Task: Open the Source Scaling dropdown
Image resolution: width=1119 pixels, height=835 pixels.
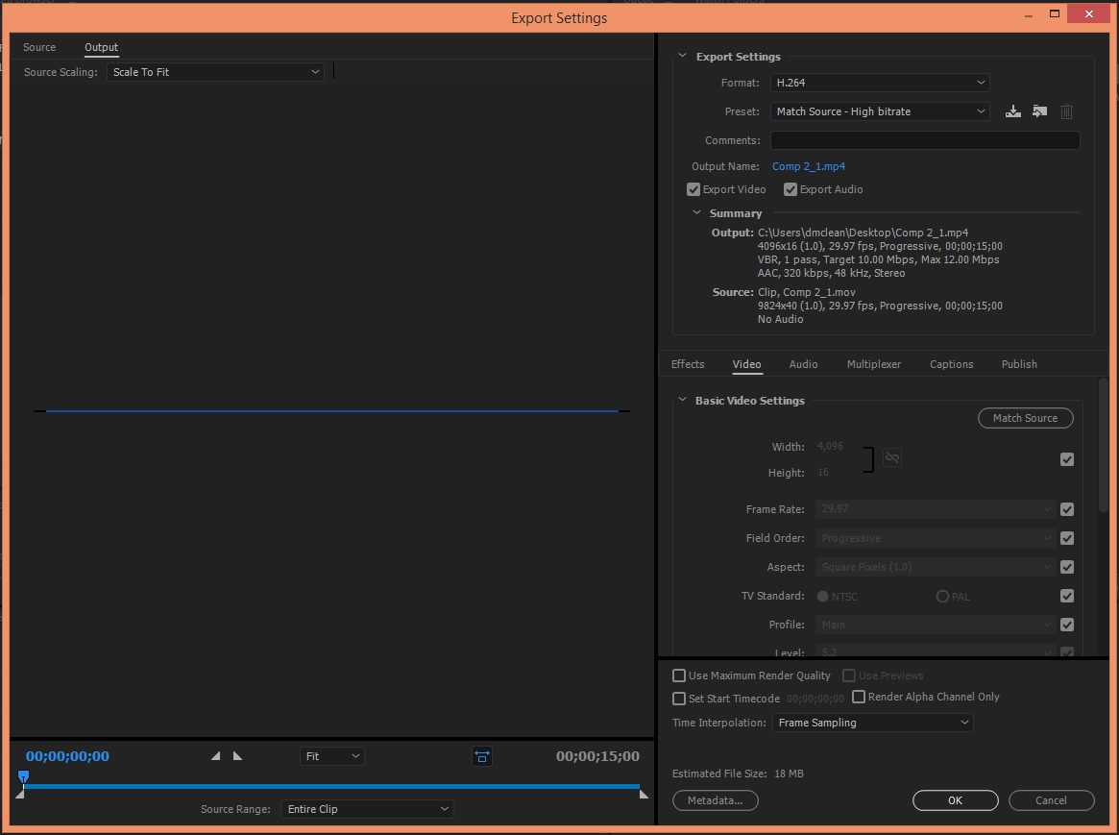Action: click(x=215, y=72)
